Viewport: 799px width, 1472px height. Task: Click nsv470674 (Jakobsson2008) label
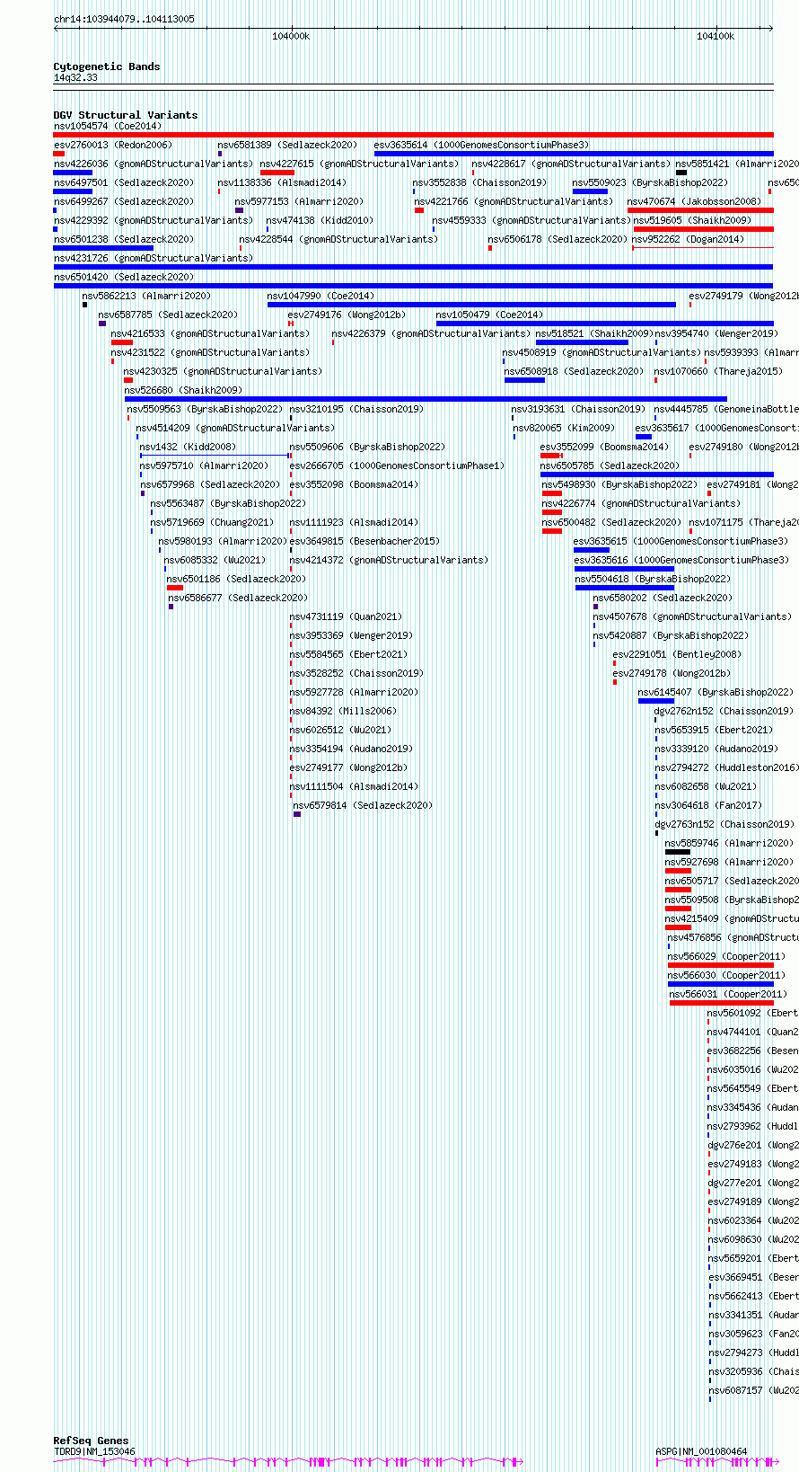pos(694,201)
